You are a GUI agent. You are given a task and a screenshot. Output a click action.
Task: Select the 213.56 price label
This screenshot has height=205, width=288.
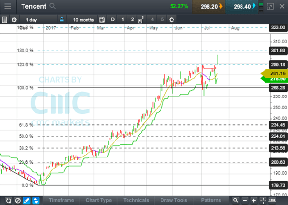click(278, 148)
